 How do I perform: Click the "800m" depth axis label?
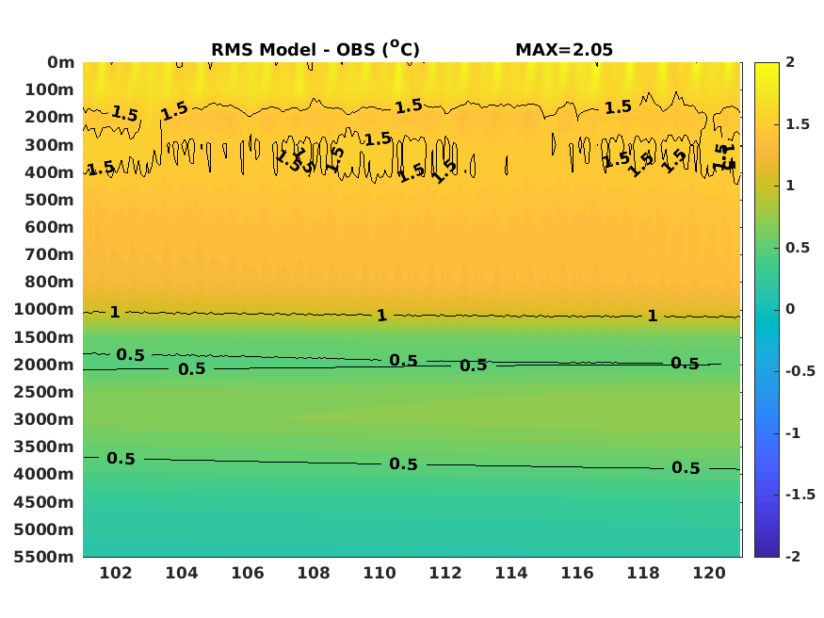pyautogui.click(x=49, y=282)
